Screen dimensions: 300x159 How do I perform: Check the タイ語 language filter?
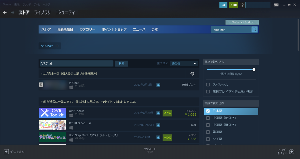click(208, 139)
